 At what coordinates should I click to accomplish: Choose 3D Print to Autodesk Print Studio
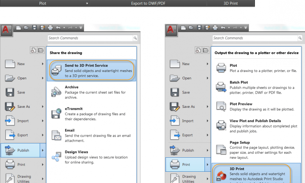pos(257,173)
